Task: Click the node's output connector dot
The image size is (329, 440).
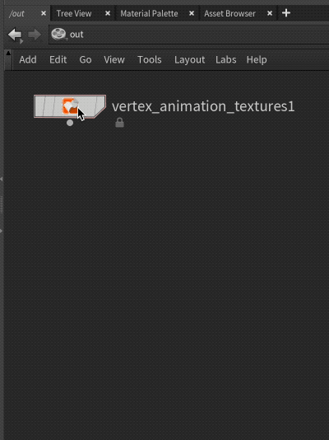Action: 70,123
